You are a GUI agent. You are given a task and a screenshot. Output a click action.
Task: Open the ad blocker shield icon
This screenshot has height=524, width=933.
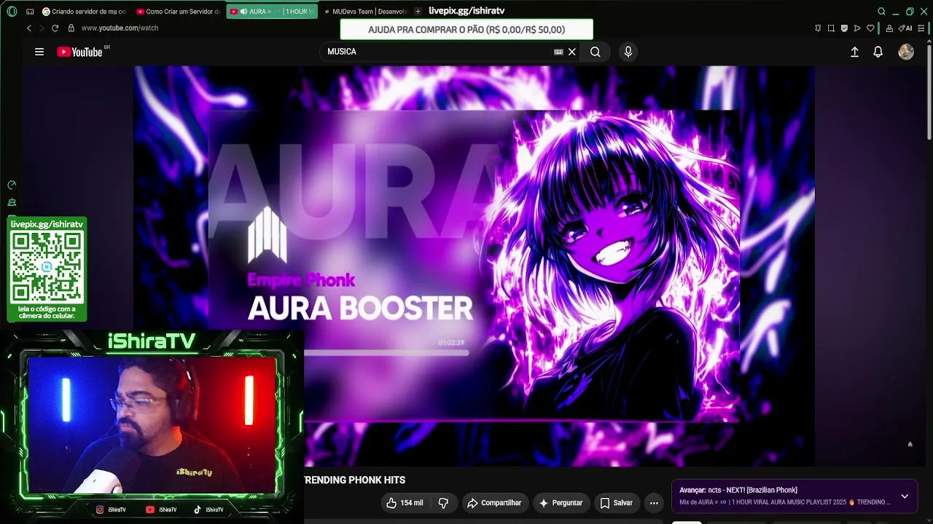844,28
